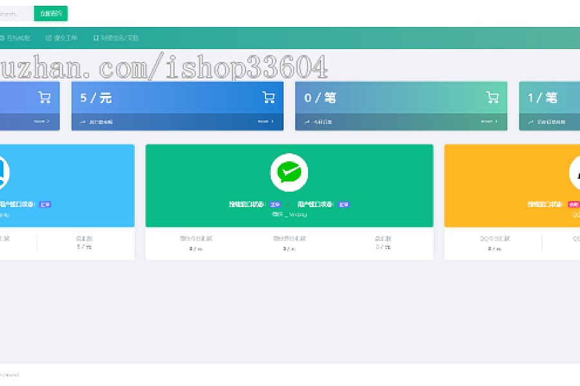The height and width of the screenshot is (386, 580).
Task: Click the WeChat today's remittance figure
Action: point(196,249)
